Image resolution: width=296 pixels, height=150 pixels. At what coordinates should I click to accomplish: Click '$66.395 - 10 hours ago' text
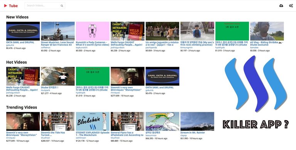tap(156, 138)
